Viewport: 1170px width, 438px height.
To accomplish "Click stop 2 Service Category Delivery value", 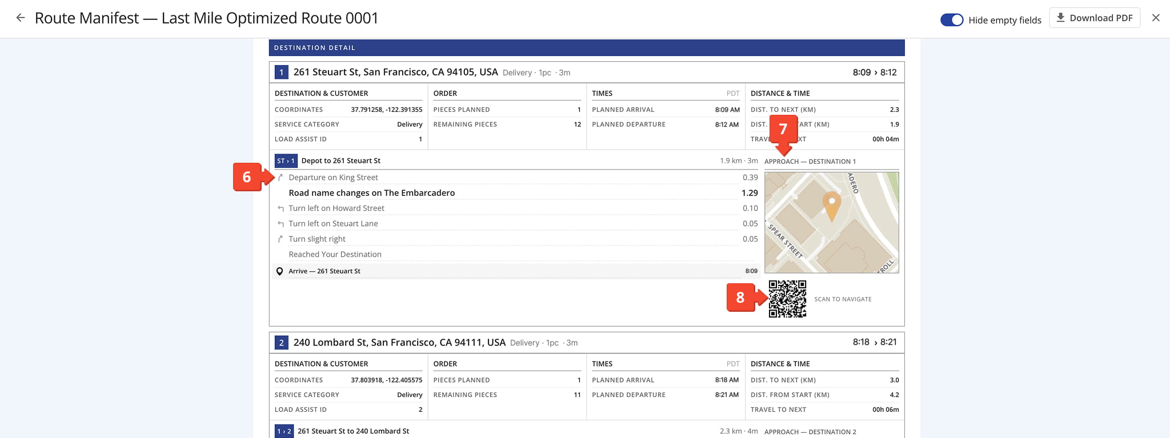I will click(x=410, y=395).
